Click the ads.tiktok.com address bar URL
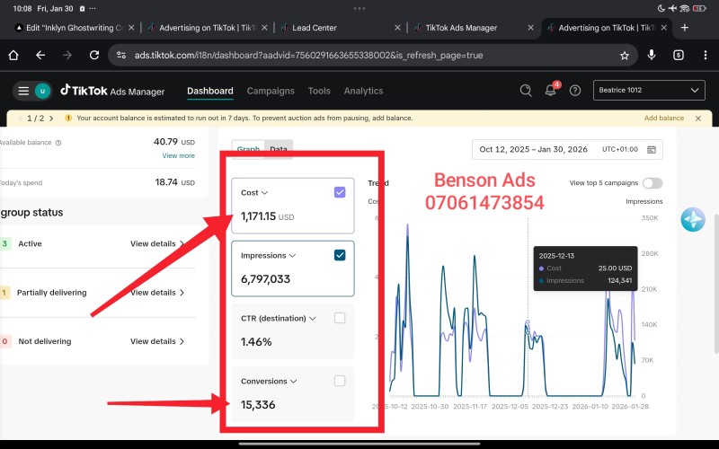Image resolution: width=719 pixels, height=449 pixels. (x=308, y=56)
